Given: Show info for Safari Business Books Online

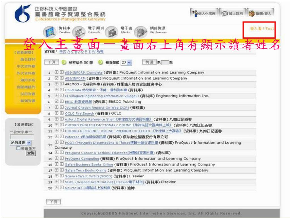Looking at the screenshot, I should [x=62, y=164].
